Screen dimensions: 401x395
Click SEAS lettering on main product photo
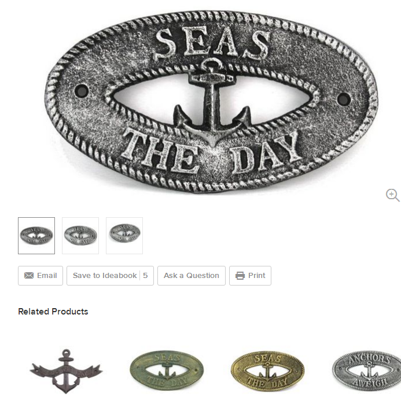212,43
